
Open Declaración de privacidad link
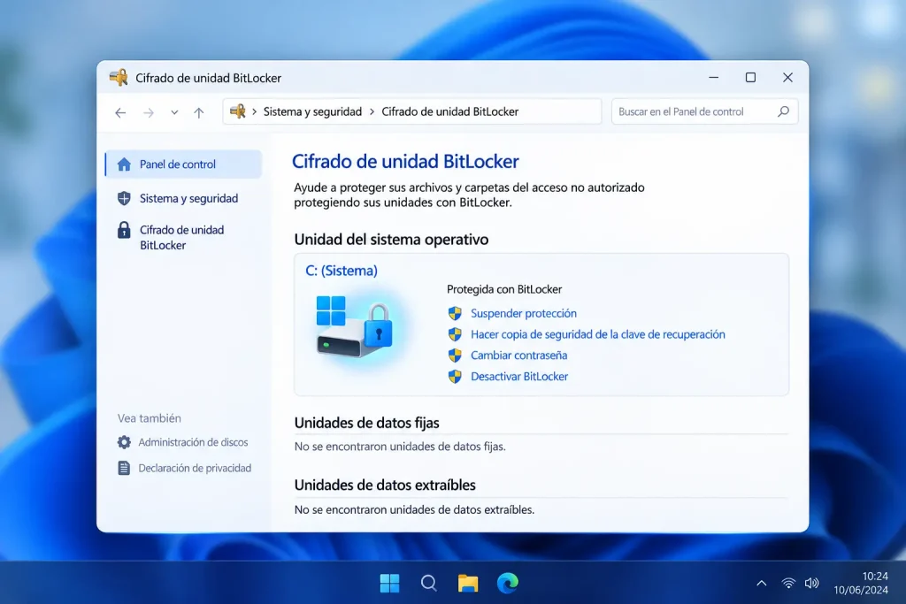[195, 468]
